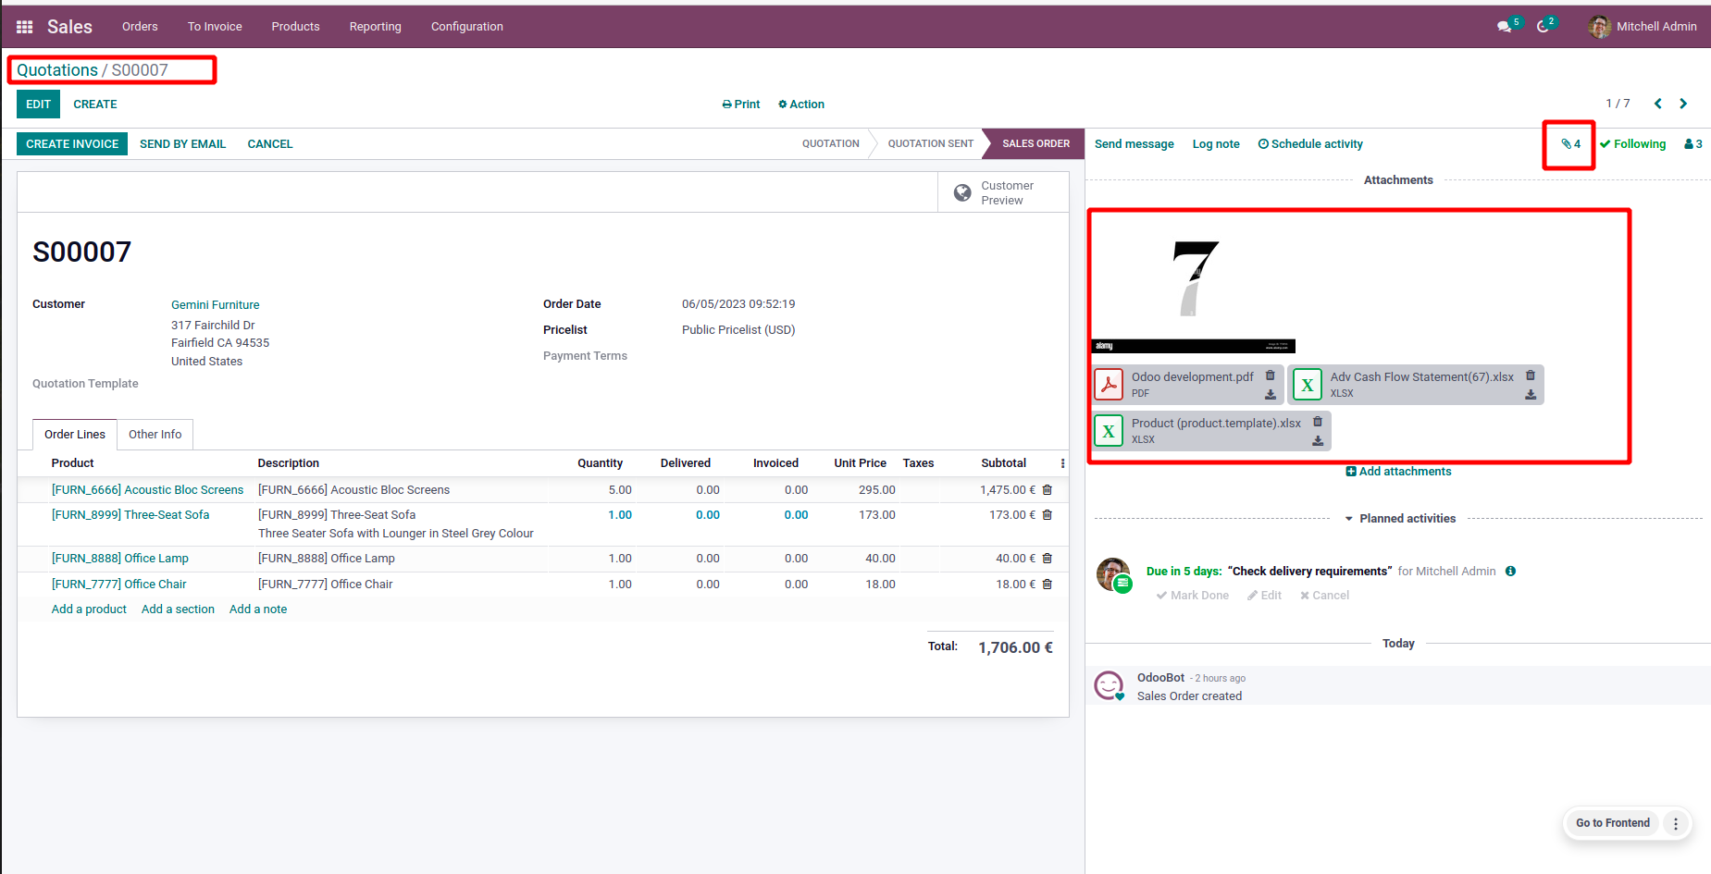This screenshot has height=874, width=1711.
Task: Open the apps grid menu icon
Action: [x=25, y=27]
